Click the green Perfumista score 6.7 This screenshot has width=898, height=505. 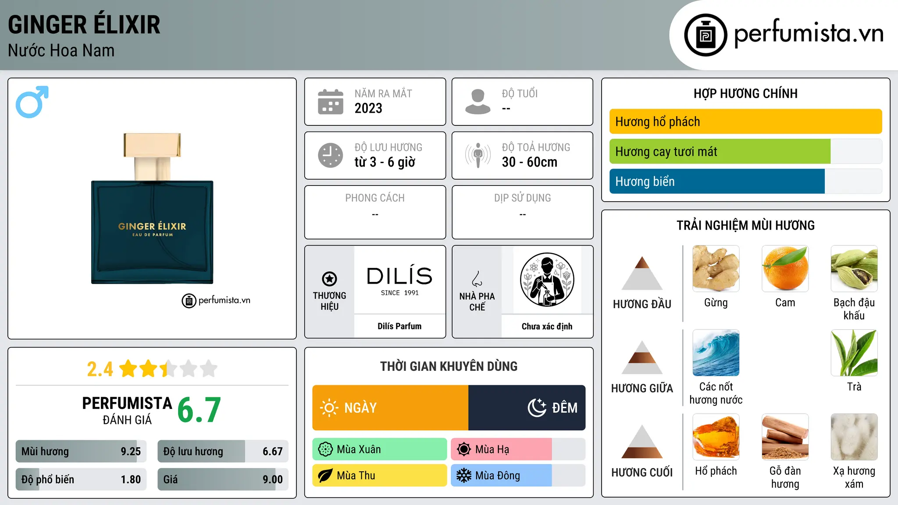click(x=199, y=410)
